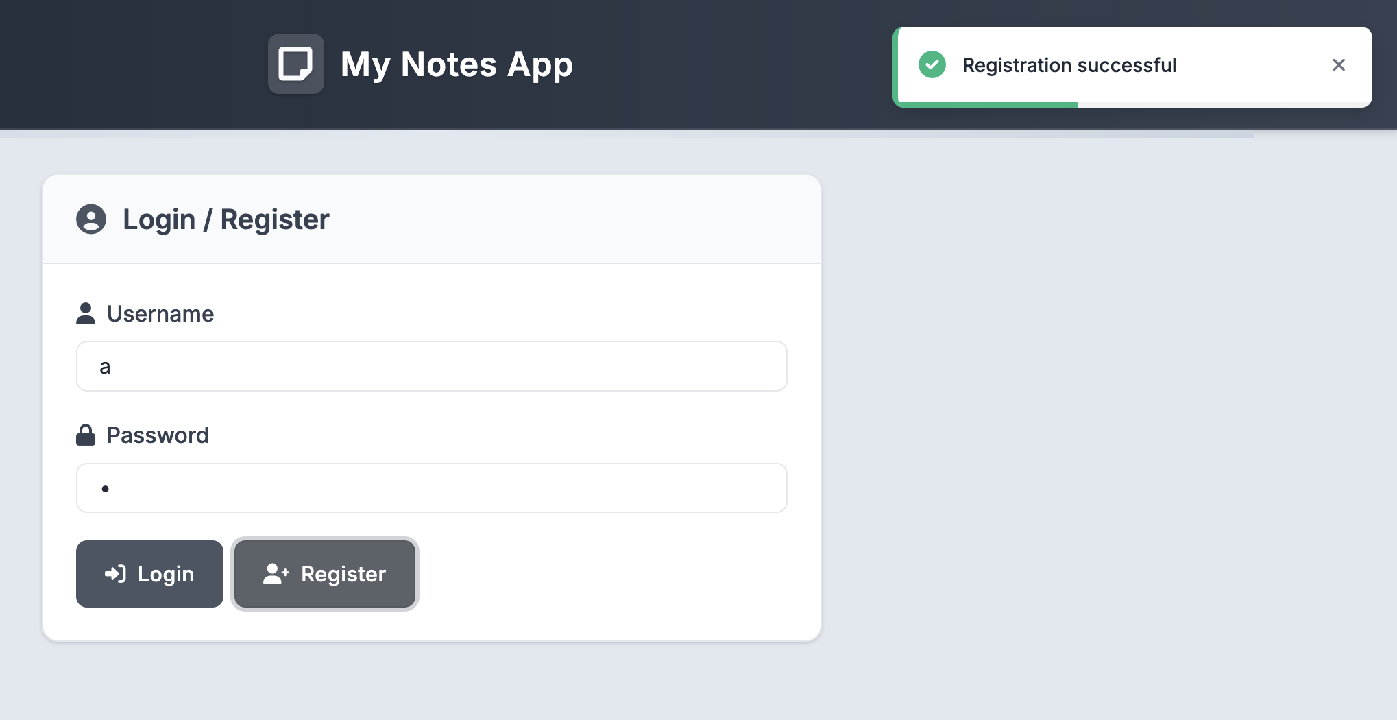
Task: Click the My Notes App title
Action: (457, 64)
